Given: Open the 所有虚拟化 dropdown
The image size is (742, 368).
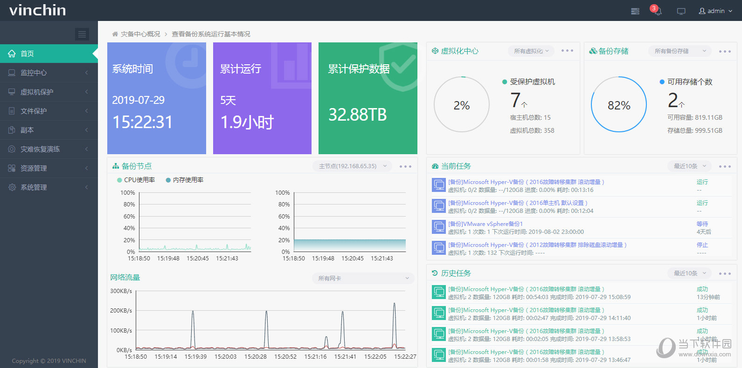Looking at the screenshot, I should click(x=531, y=51).
